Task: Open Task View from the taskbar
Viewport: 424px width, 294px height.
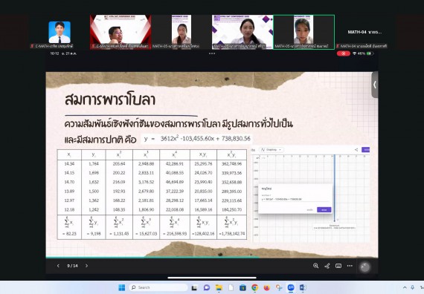Action: tap(194, 288)
